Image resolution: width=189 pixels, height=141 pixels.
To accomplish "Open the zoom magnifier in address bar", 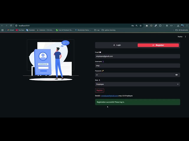I will click(x=136, y=26).
